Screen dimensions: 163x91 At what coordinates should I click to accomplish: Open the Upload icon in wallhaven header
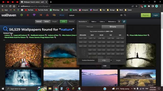click(x=47, y=15)
